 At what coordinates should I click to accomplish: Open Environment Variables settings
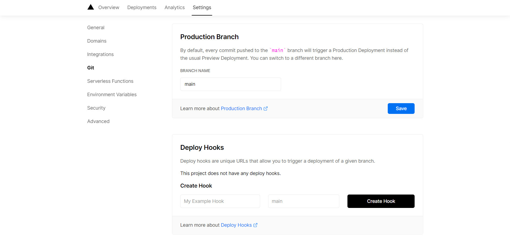pos(112,95)
